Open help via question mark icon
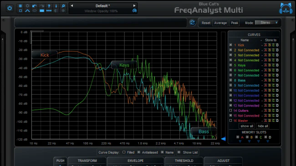This screenshot has width=296, height=166. click(49, 6)
